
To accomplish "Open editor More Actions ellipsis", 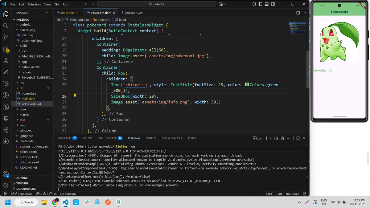I will click(305, 13).
